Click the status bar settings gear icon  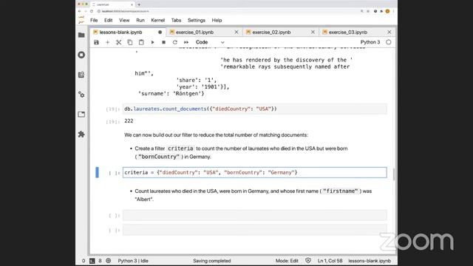point(109,261)
